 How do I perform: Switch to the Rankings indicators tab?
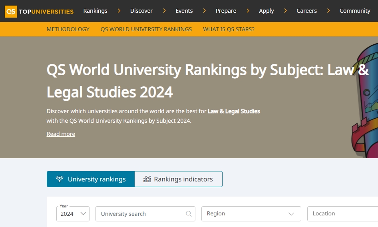coord(178,179)
